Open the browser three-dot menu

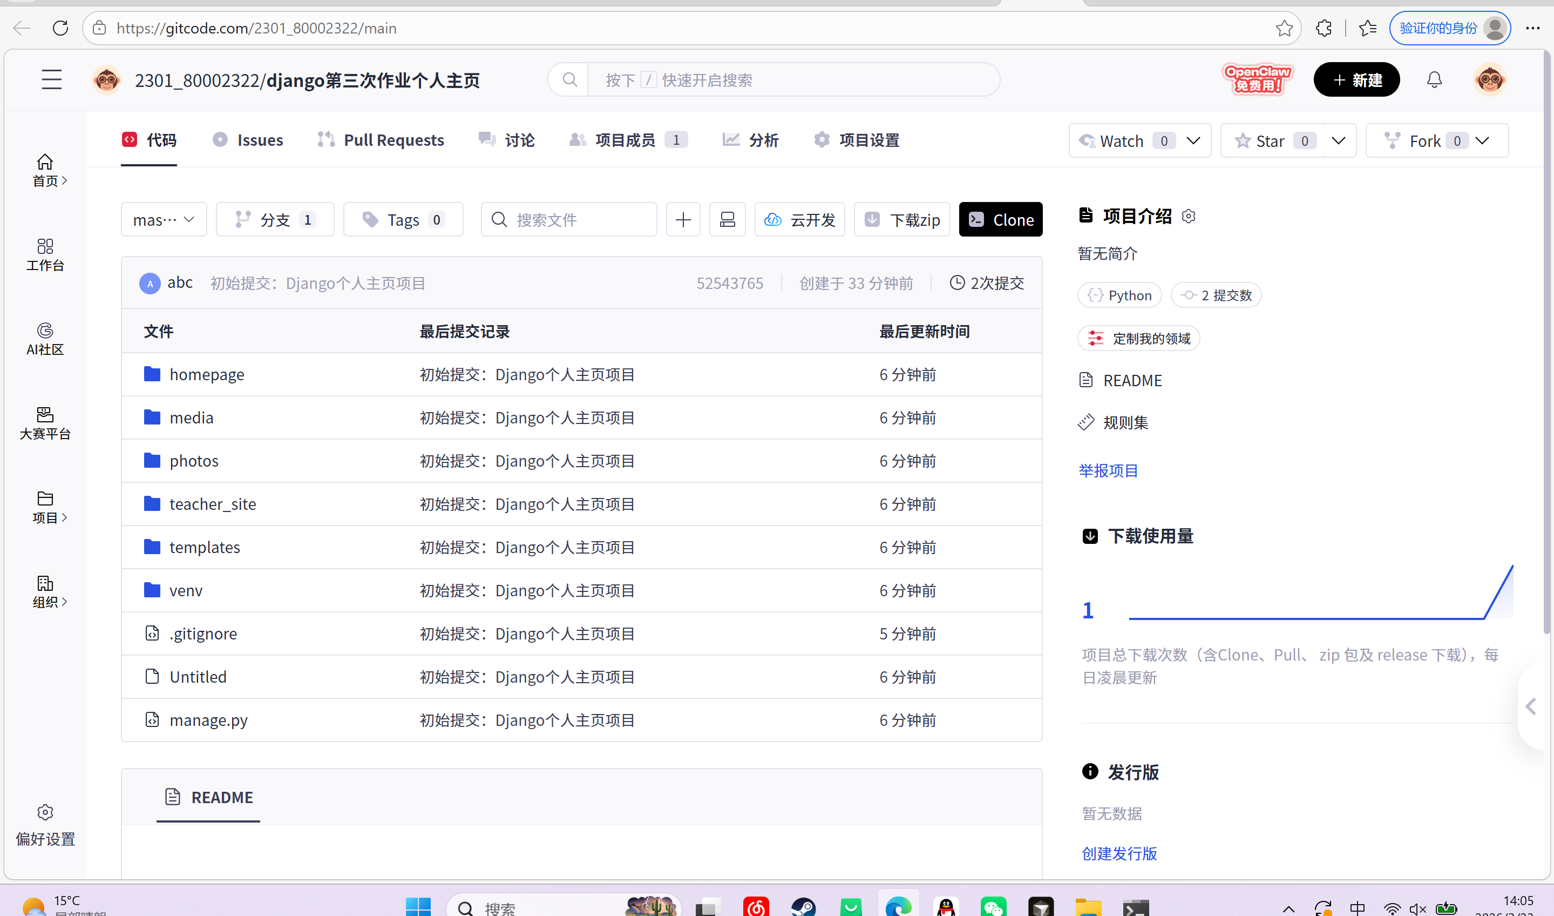1533,28
